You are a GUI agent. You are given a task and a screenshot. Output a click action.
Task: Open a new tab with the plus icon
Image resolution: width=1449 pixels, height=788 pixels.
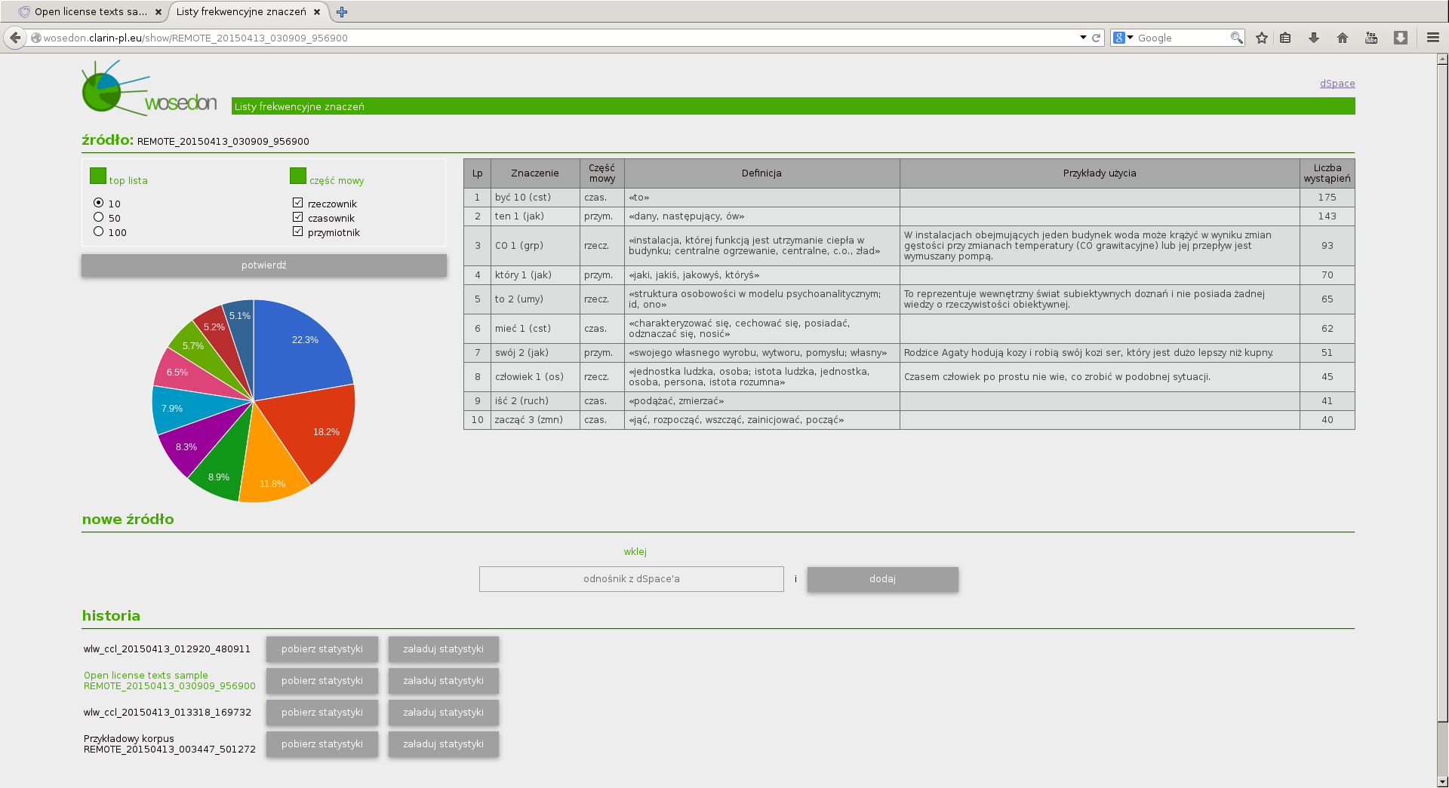[x=342, y=12]
